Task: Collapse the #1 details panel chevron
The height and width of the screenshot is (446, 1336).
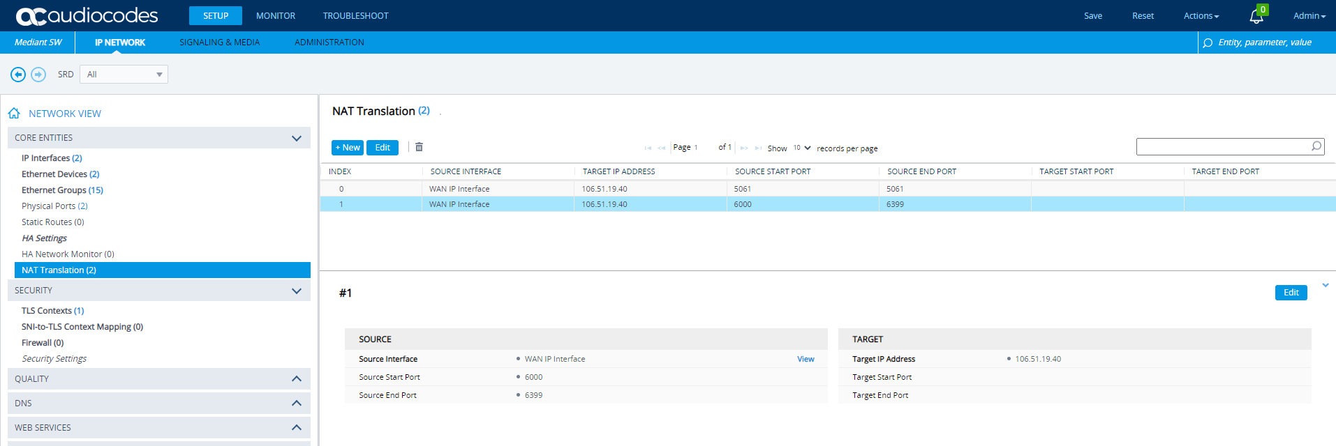Action: 1326,285
